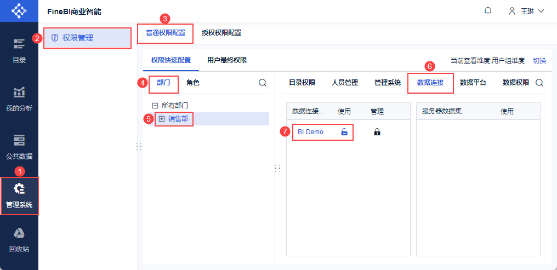Image resolution: width=557 pixels, height=270 pixels.
Task: Collapse the 所有部门 tree node
Action: point(155,105)
